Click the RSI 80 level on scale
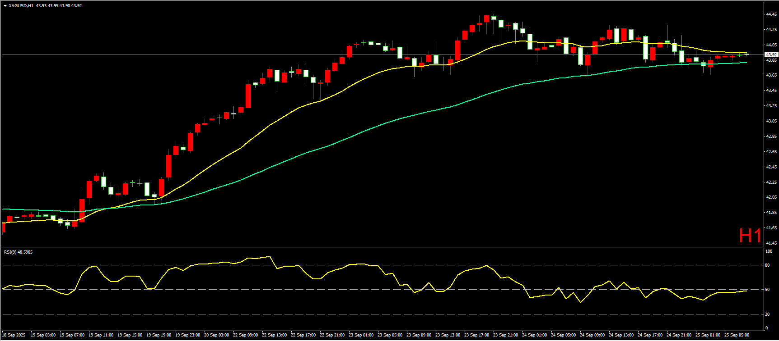The width and height of the screenshot is (779, 341). pos(768,265)
